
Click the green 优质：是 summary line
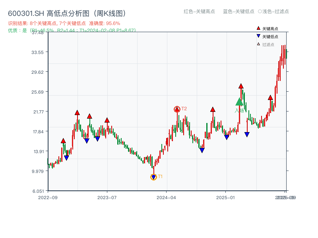72,31
